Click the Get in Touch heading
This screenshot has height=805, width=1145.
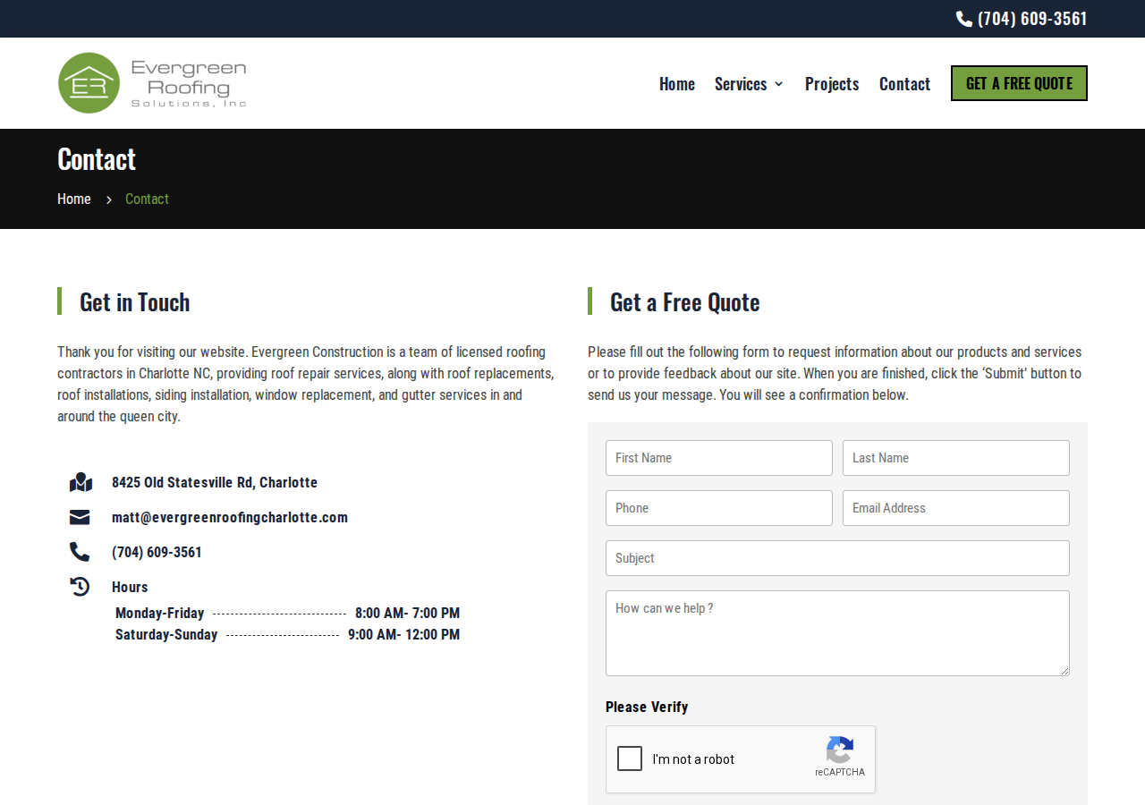135,301
